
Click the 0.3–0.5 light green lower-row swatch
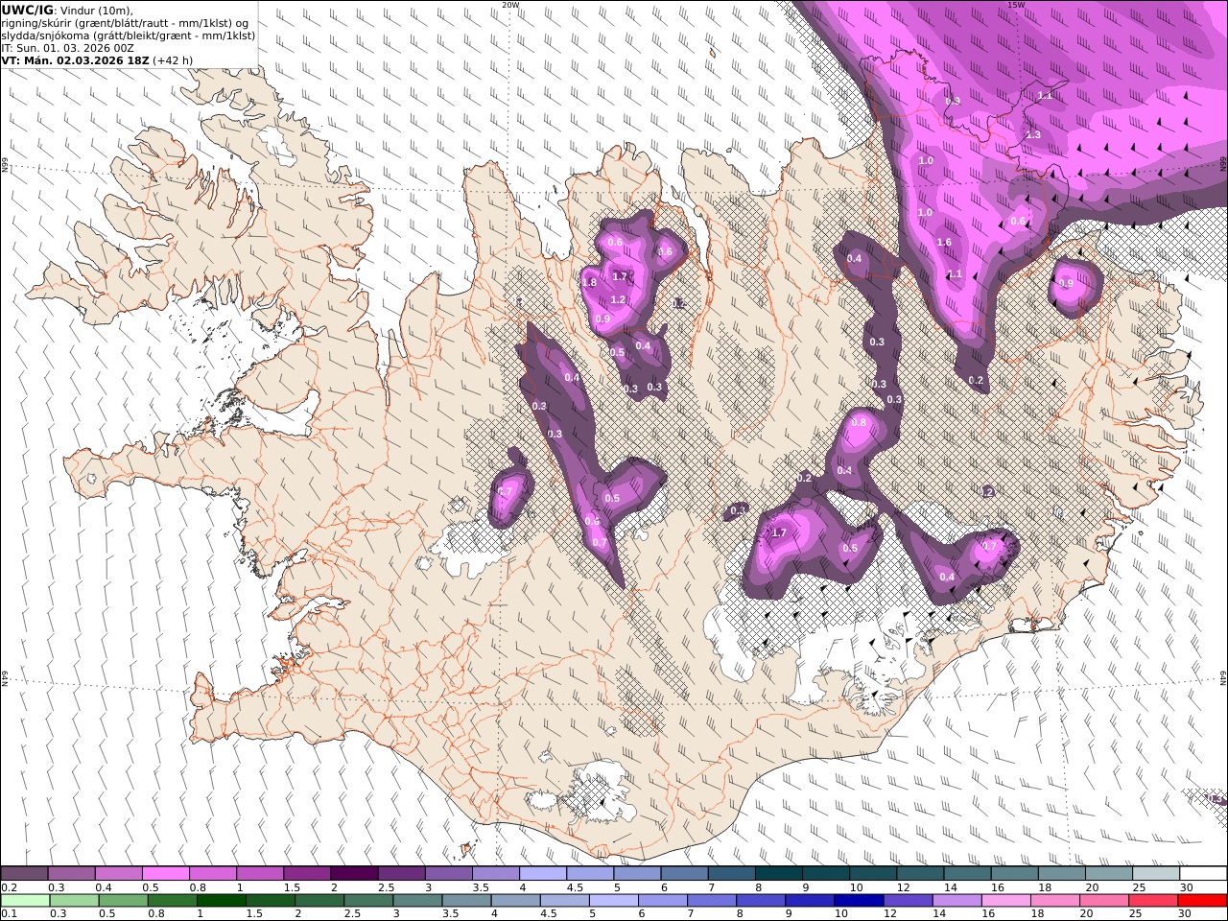(74, 901)
